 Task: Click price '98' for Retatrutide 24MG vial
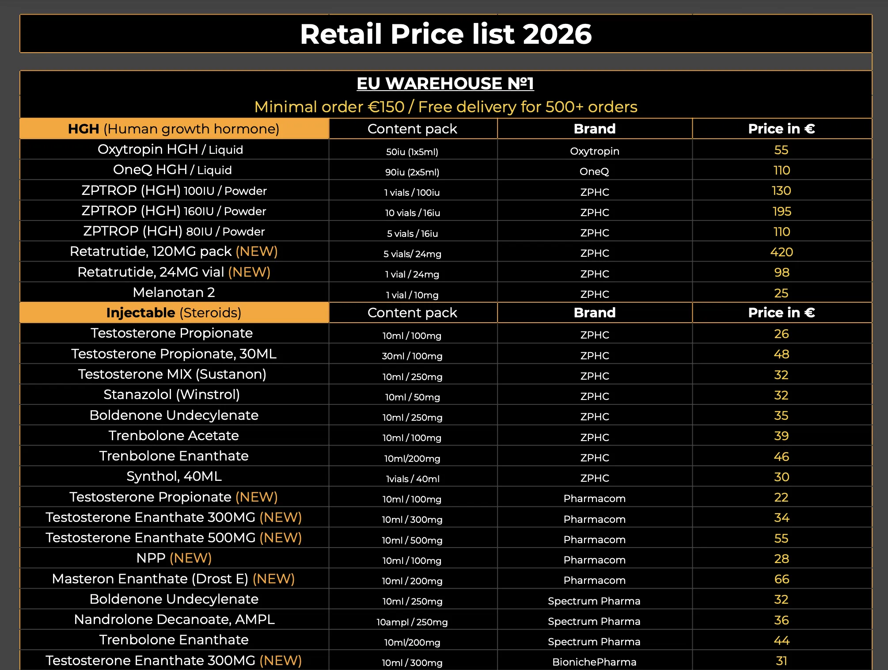click(782, 272)
